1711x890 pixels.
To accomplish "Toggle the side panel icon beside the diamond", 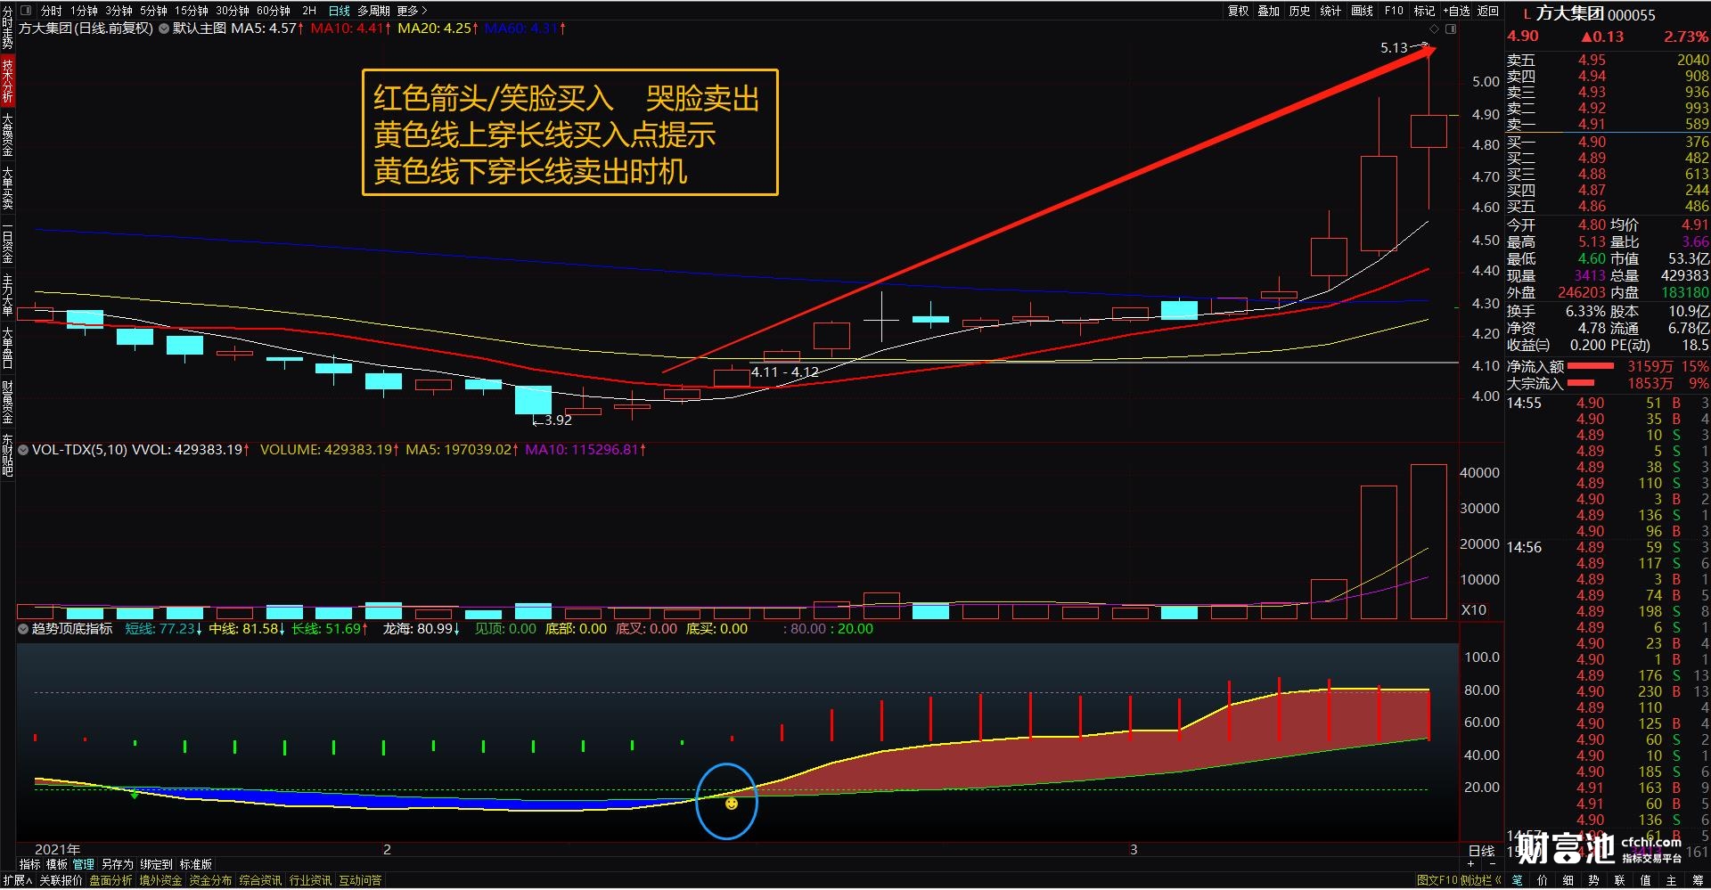I will tap(1451, 29).
